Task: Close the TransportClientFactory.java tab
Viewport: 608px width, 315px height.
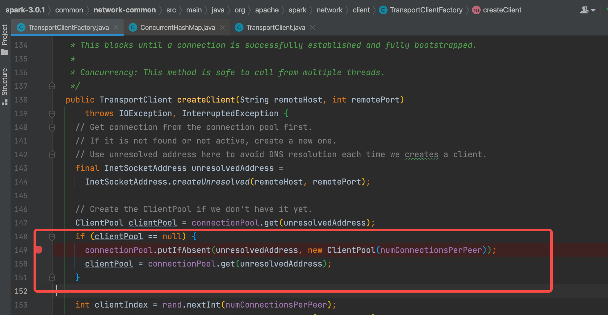Action: [x=116, y=27]
